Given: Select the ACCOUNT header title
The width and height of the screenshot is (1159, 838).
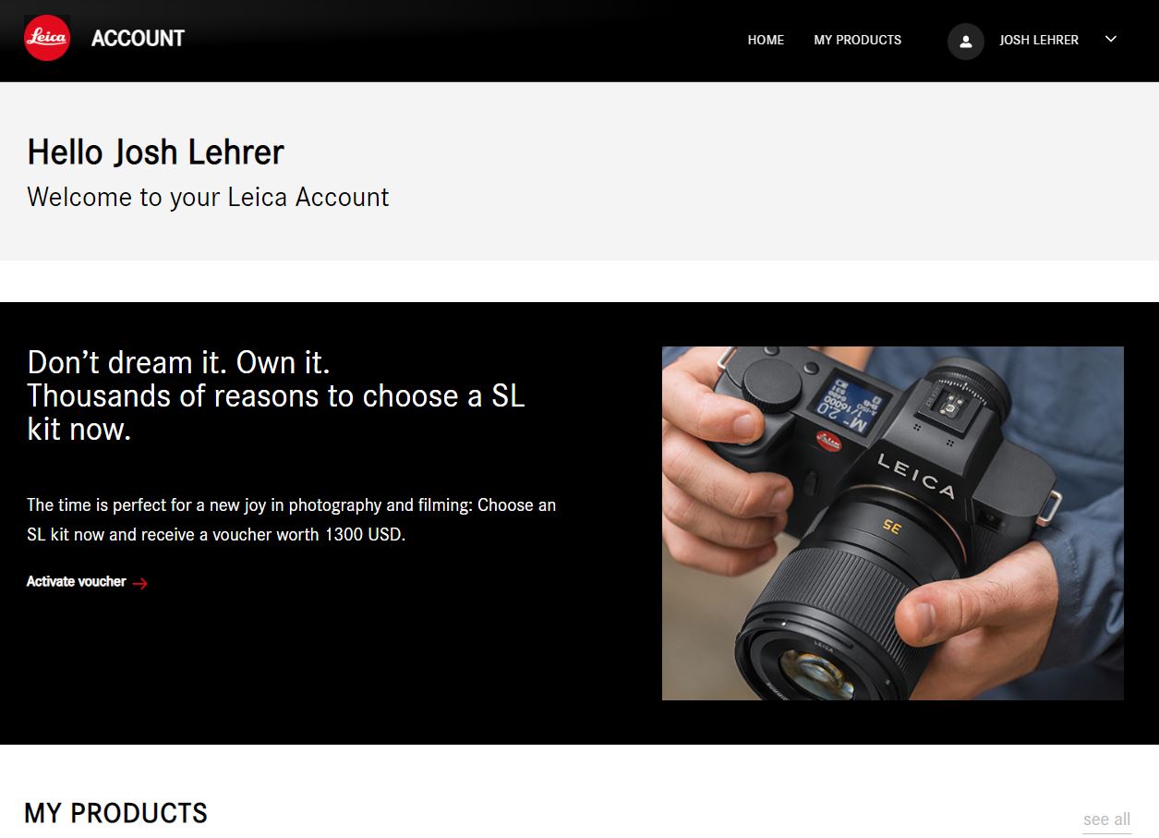Looking at the screenshot, I should click(x=138, y=39).
